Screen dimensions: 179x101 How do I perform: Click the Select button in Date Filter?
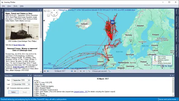[13, 92]
